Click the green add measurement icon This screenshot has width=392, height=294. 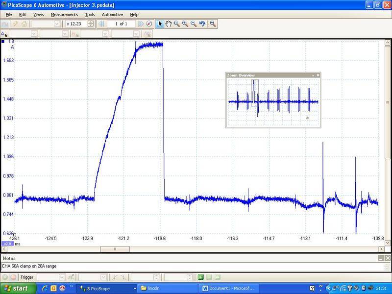coord(200,277)
